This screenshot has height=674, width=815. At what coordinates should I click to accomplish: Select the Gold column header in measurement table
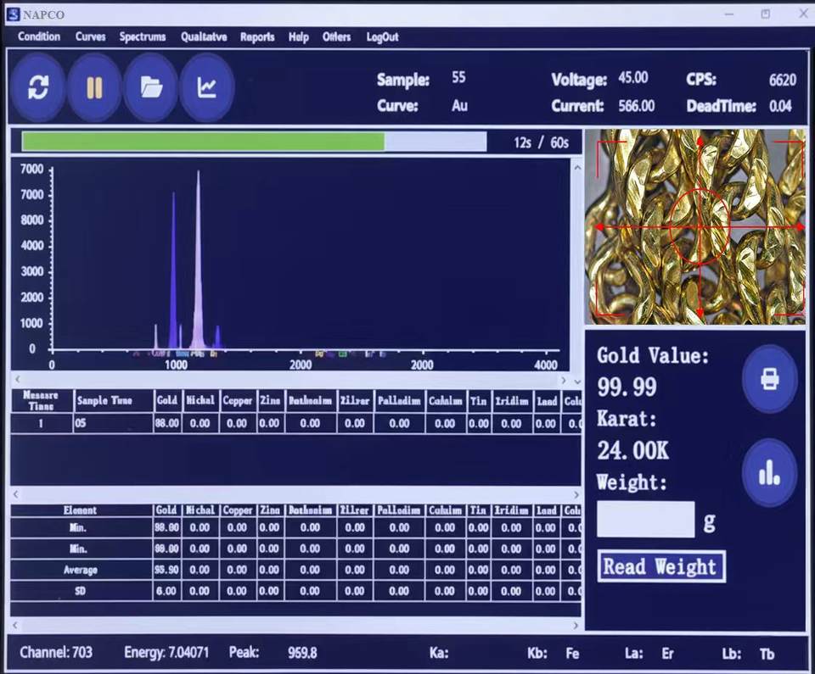tap(166, 401)
